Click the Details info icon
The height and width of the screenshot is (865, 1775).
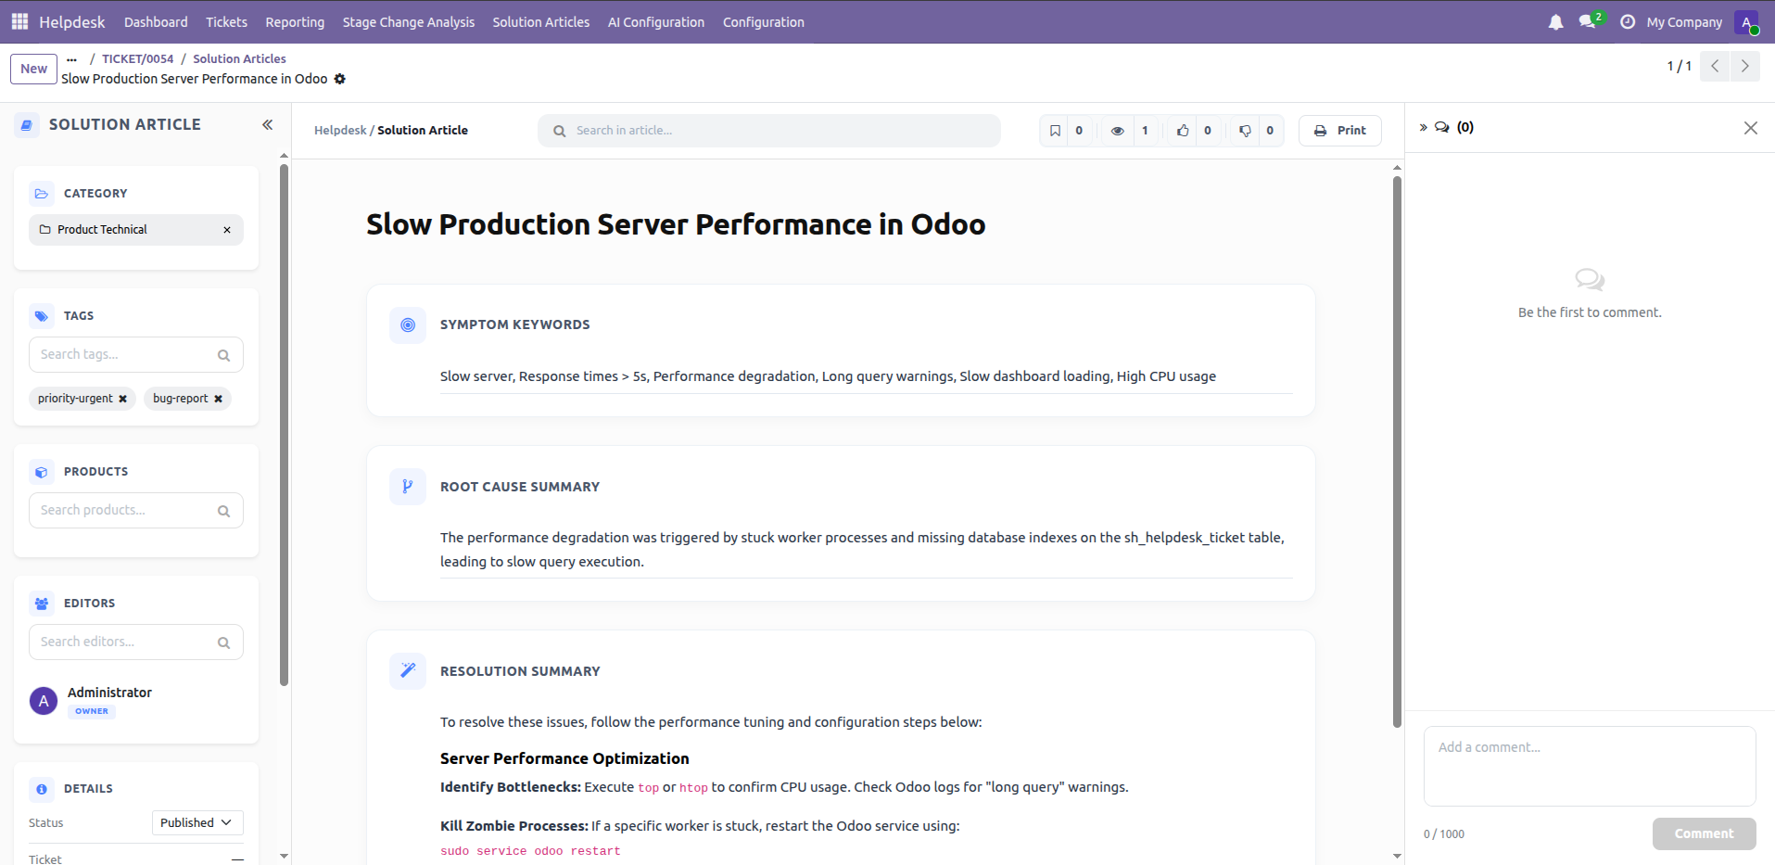(42, 789)
